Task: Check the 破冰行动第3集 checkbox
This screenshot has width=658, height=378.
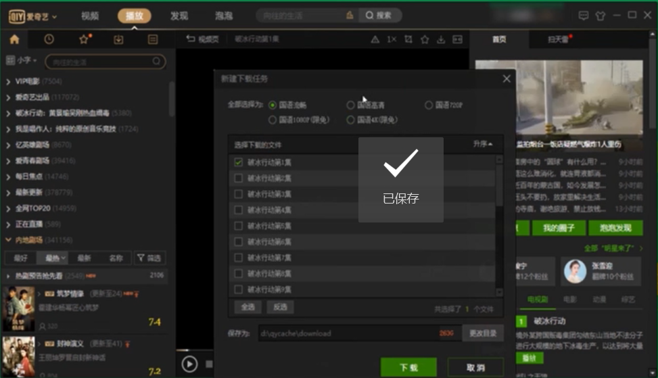Action: [238, 194]
